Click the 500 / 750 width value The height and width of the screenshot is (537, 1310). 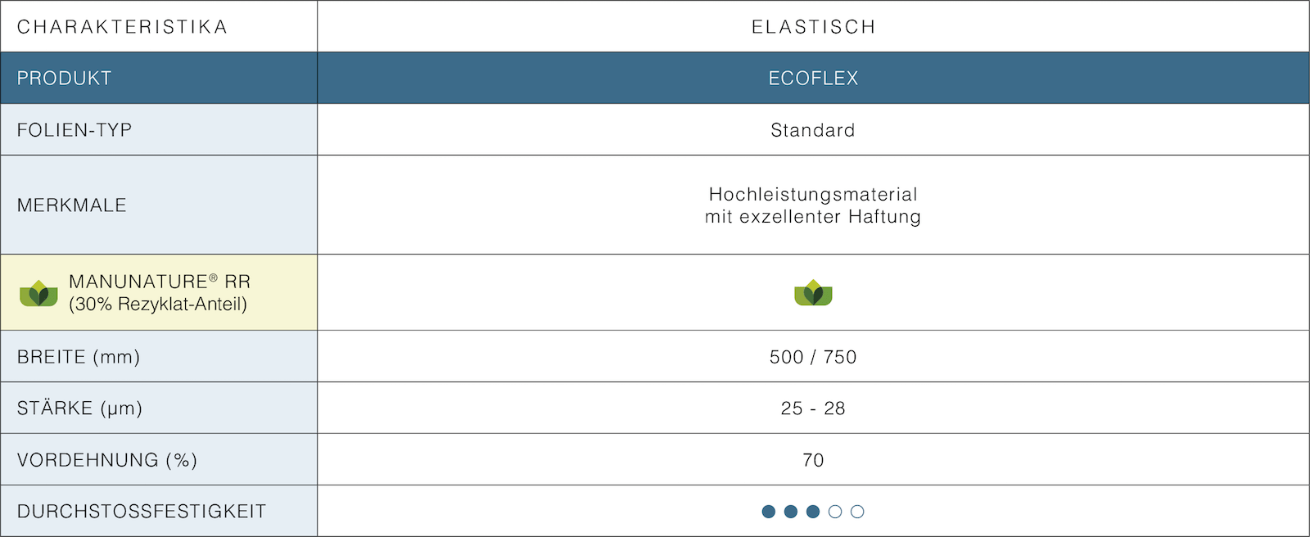click(813, 357)
